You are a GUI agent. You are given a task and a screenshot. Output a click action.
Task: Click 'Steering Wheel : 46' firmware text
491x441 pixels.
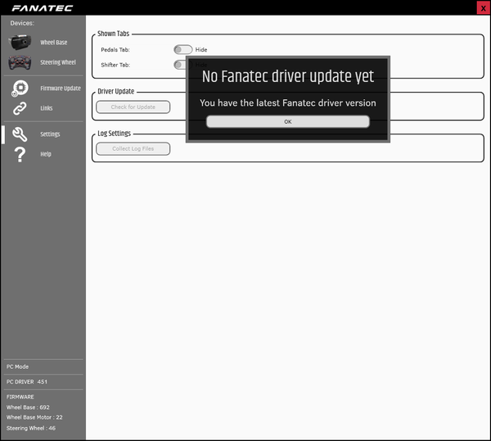coord(31,428)
